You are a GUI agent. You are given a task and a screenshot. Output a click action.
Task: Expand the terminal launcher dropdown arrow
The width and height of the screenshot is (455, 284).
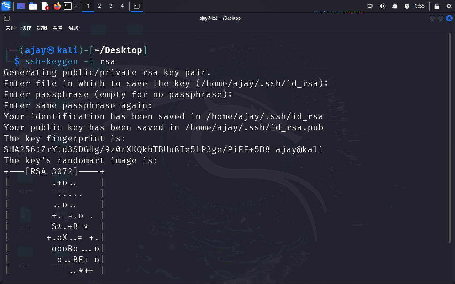(x=76, y=6)
